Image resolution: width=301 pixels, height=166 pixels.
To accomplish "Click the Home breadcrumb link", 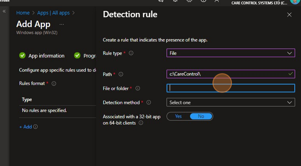I will coord(23,13).
